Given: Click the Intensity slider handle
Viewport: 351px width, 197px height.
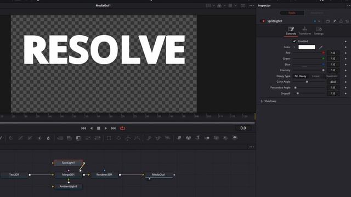Looking at the screenshot, I should pos(323,71).
